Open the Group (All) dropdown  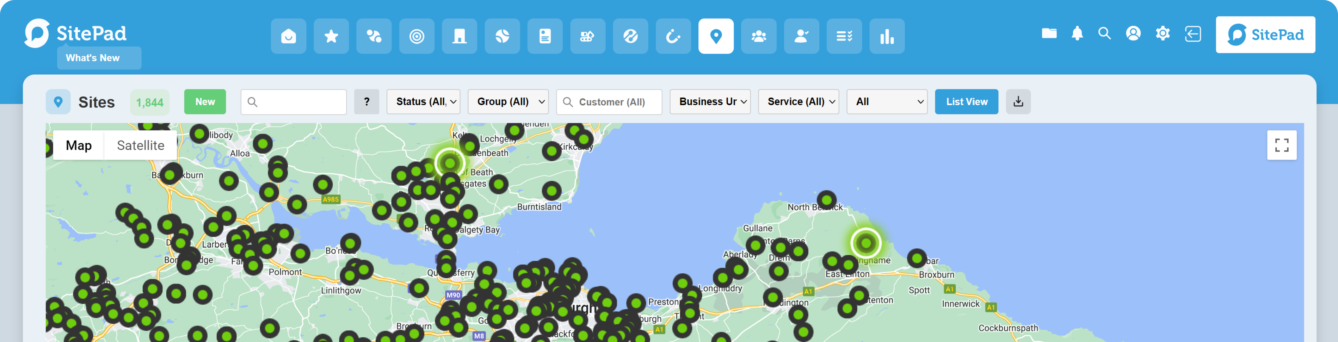tap(508, 102)
